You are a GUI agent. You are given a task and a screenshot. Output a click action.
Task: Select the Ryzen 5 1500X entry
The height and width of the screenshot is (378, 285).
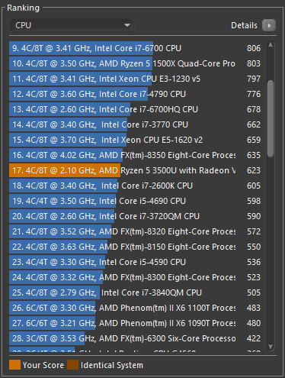pos(136,63)
